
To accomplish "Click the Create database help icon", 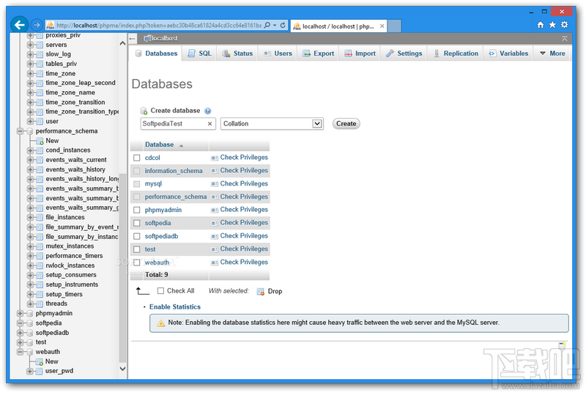I will point(208,111).
